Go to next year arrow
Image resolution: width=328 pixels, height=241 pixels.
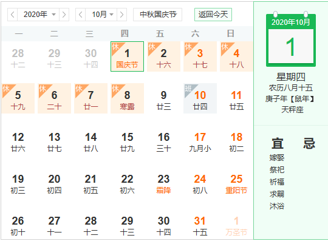tap(64, 15)
